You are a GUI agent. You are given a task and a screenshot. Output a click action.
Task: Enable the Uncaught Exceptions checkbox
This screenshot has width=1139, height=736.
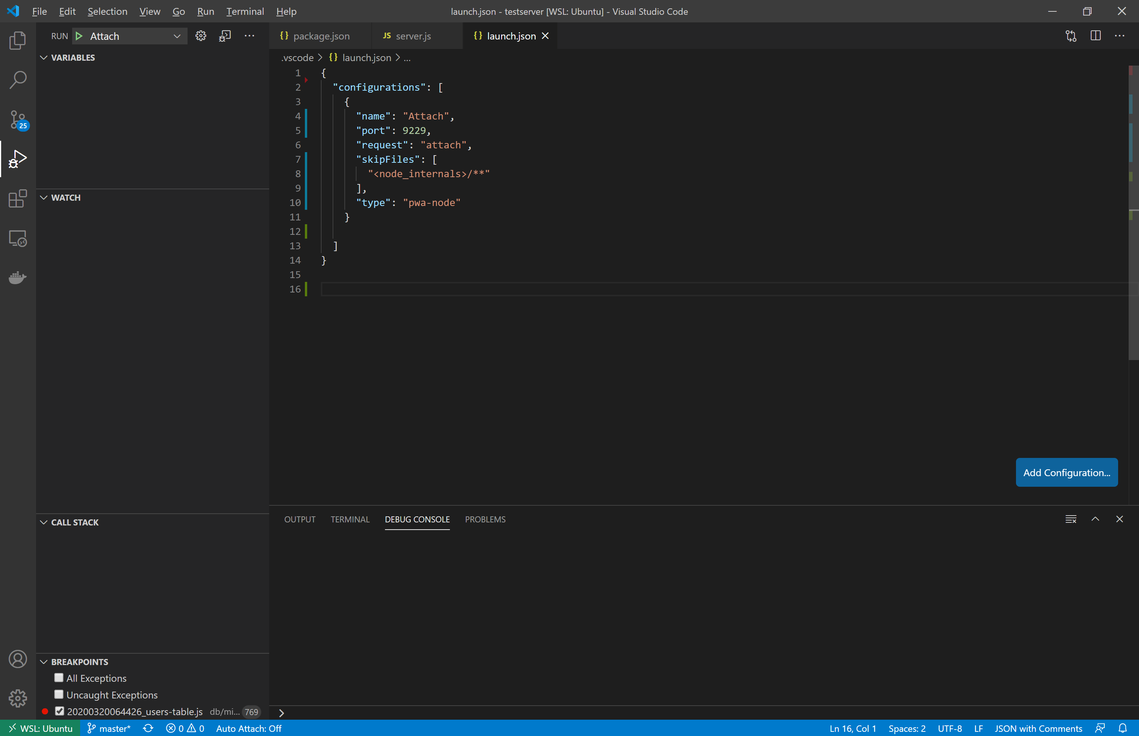59,694
